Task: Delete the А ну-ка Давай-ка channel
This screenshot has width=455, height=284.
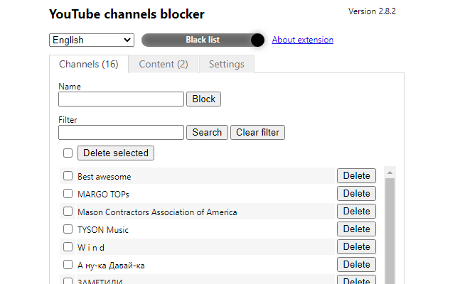Action: 356,264
